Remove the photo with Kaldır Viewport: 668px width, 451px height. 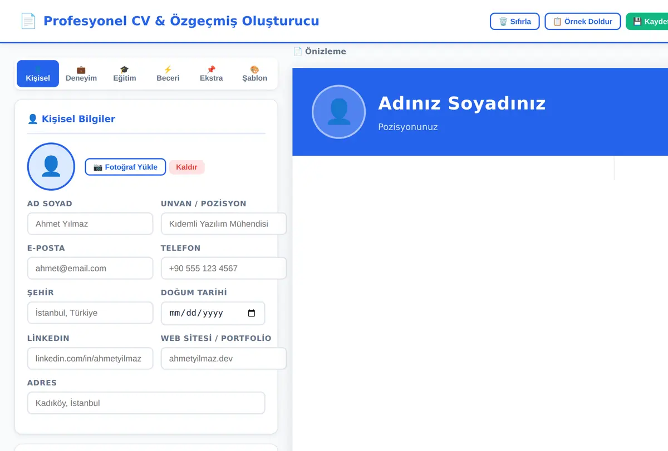(187, 167)
